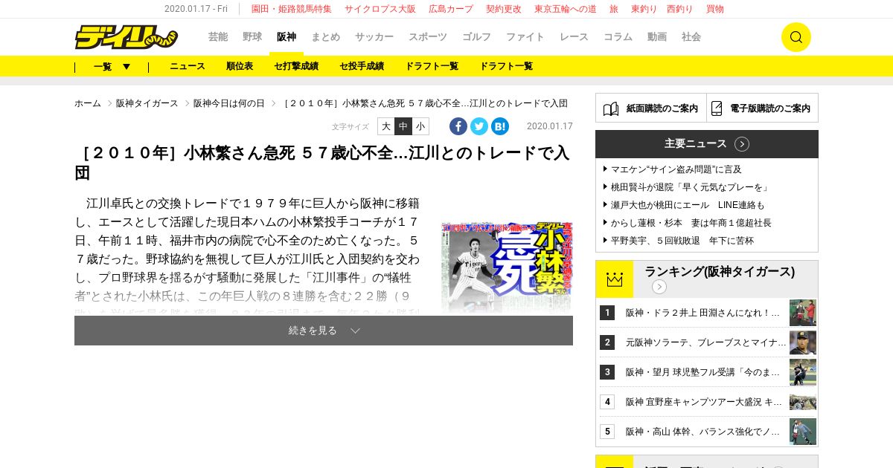This screenshot has height=468, width=893.
Task: Share article on Facebook
Action: [458, 126]
